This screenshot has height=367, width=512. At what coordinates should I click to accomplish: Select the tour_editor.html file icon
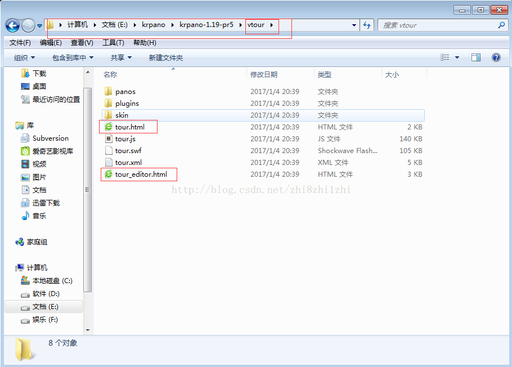click(x=109, y=174)
